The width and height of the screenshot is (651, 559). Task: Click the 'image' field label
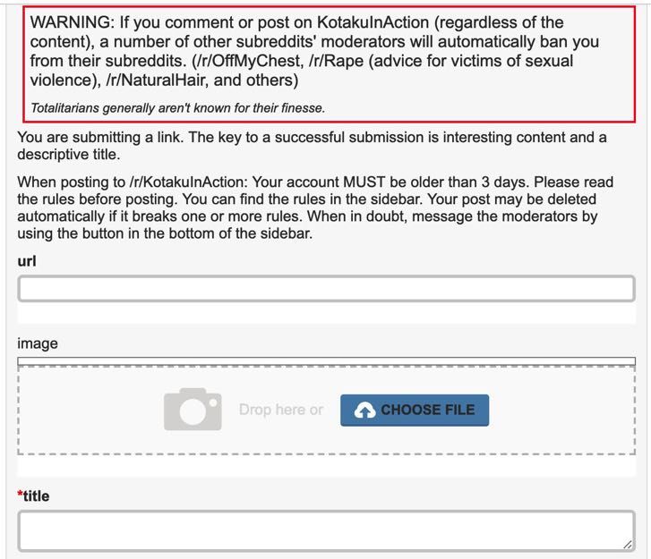click(38, 343)
